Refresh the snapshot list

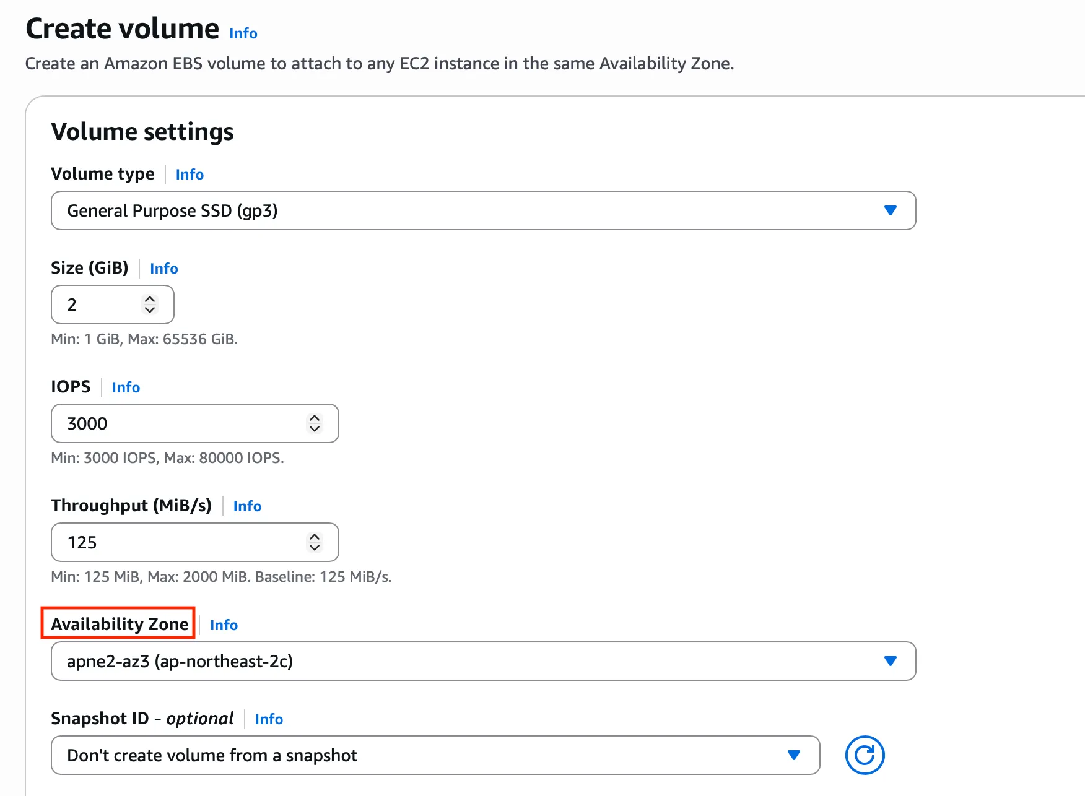coord(865,755)
